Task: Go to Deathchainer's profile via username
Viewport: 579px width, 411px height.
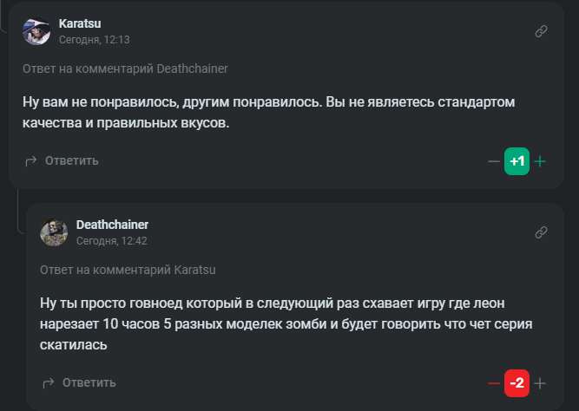Action: coord(112,225)
